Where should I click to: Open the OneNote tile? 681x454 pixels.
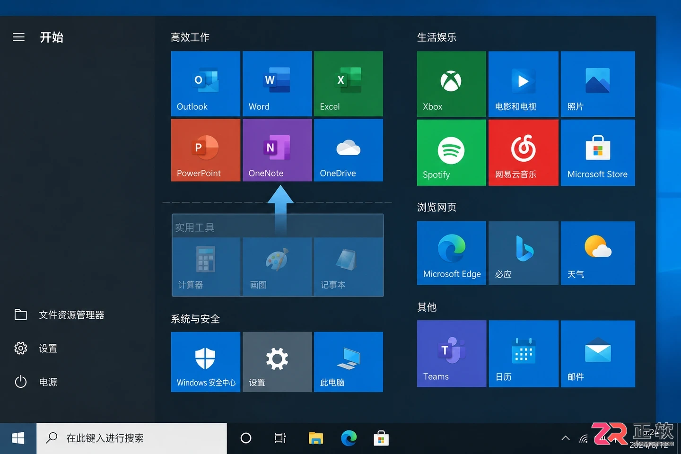click(277, 150)
